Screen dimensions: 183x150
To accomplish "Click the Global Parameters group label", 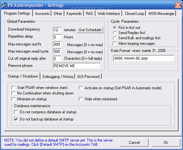I will tap(21, 21).
